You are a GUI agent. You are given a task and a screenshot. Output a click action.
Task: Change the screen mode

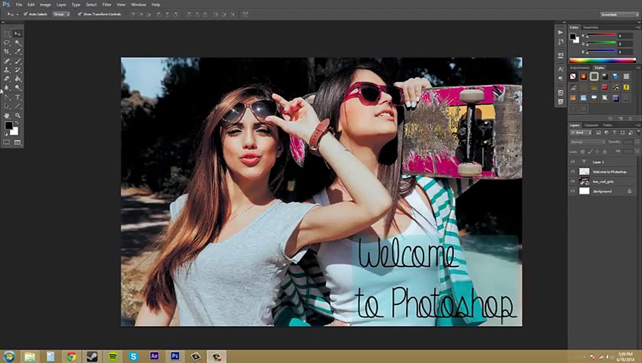point(18,142)
